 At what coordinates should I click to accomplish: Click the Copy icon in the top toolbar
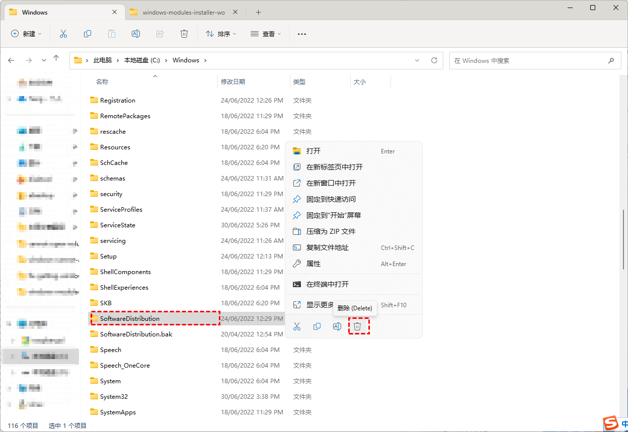[x=88, y=34]
